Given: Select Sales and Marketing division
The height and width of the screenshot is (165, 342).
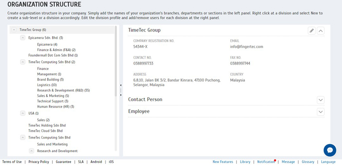Looking at the screenshot, I should (52, 145).
